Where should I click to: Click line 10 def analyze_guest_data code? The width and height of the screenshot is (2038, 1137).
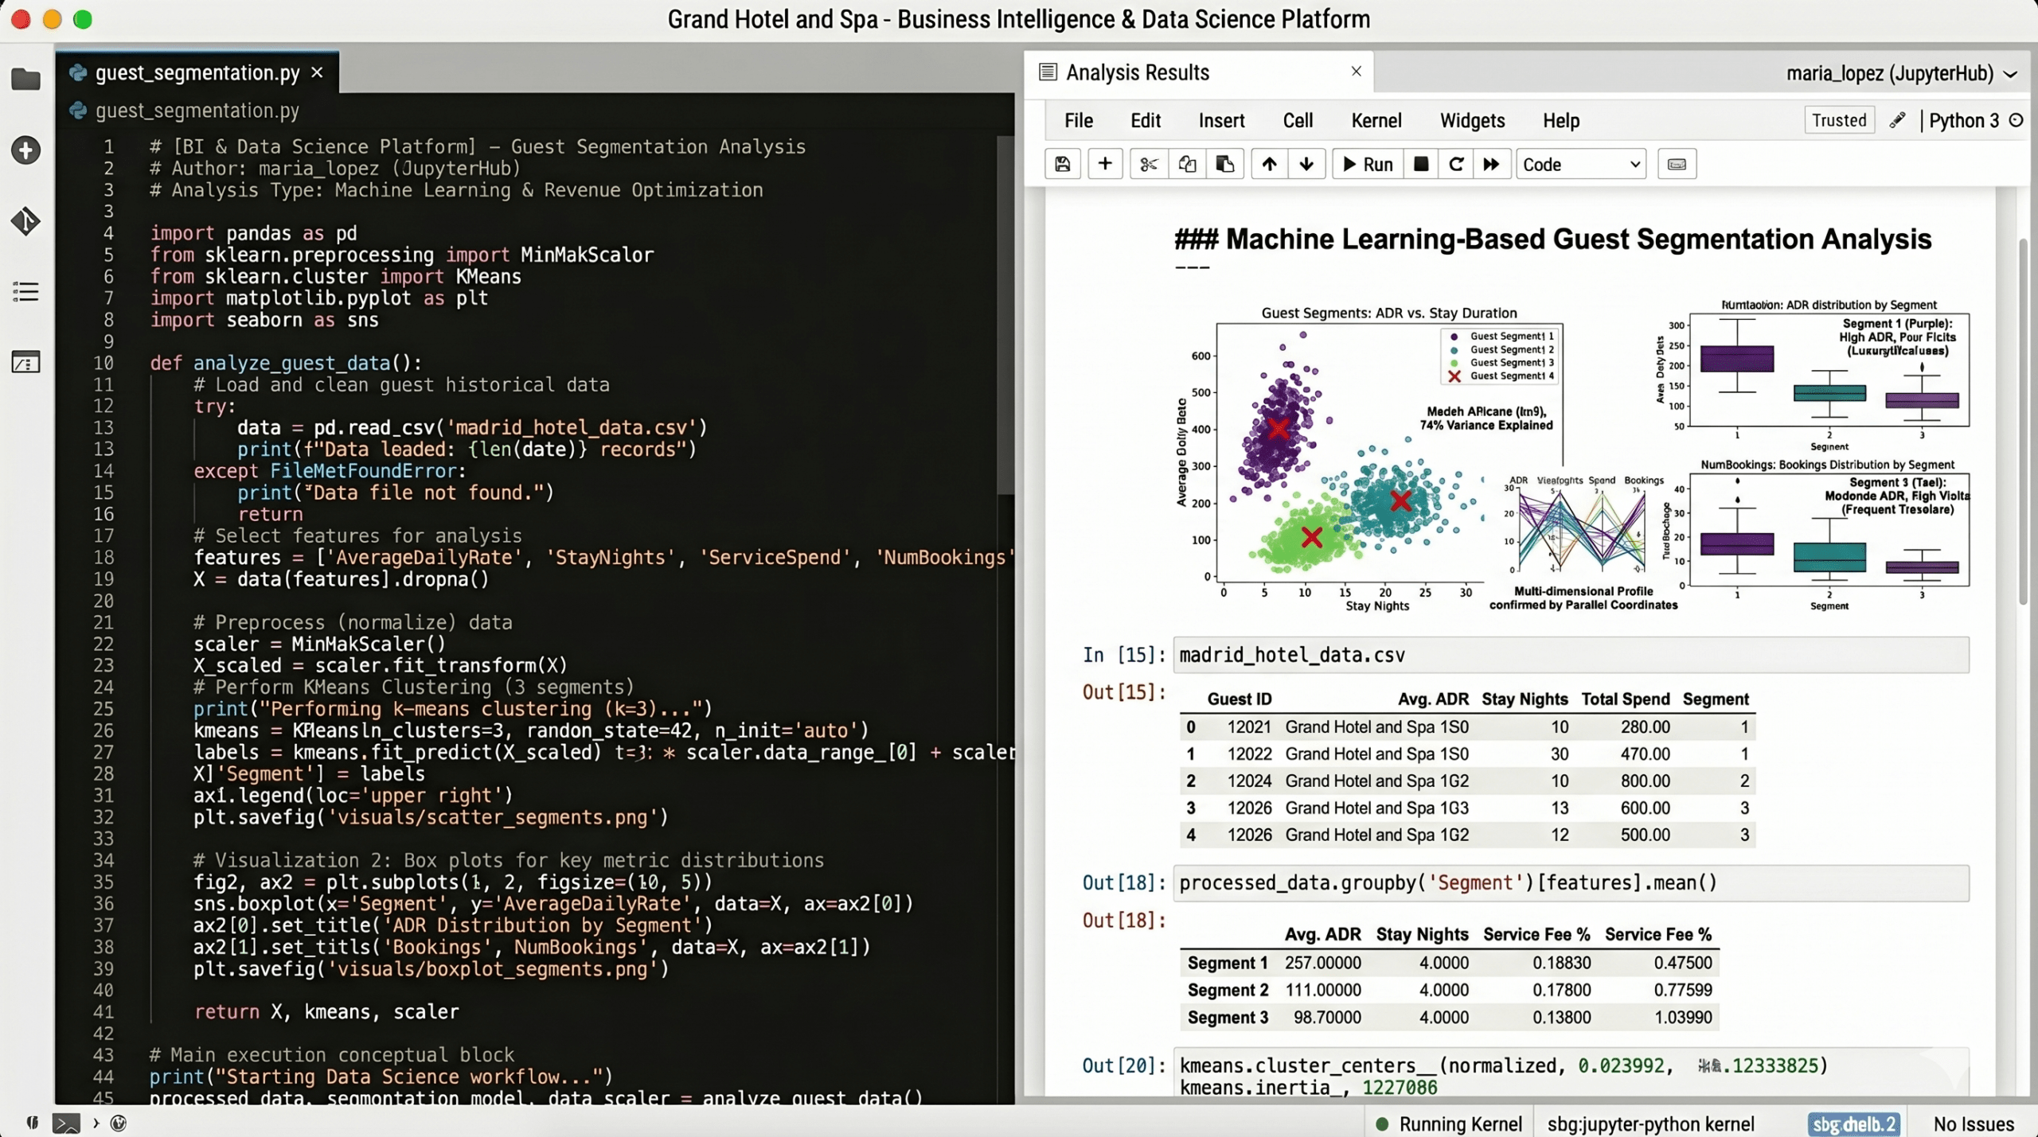coord(285,364)
